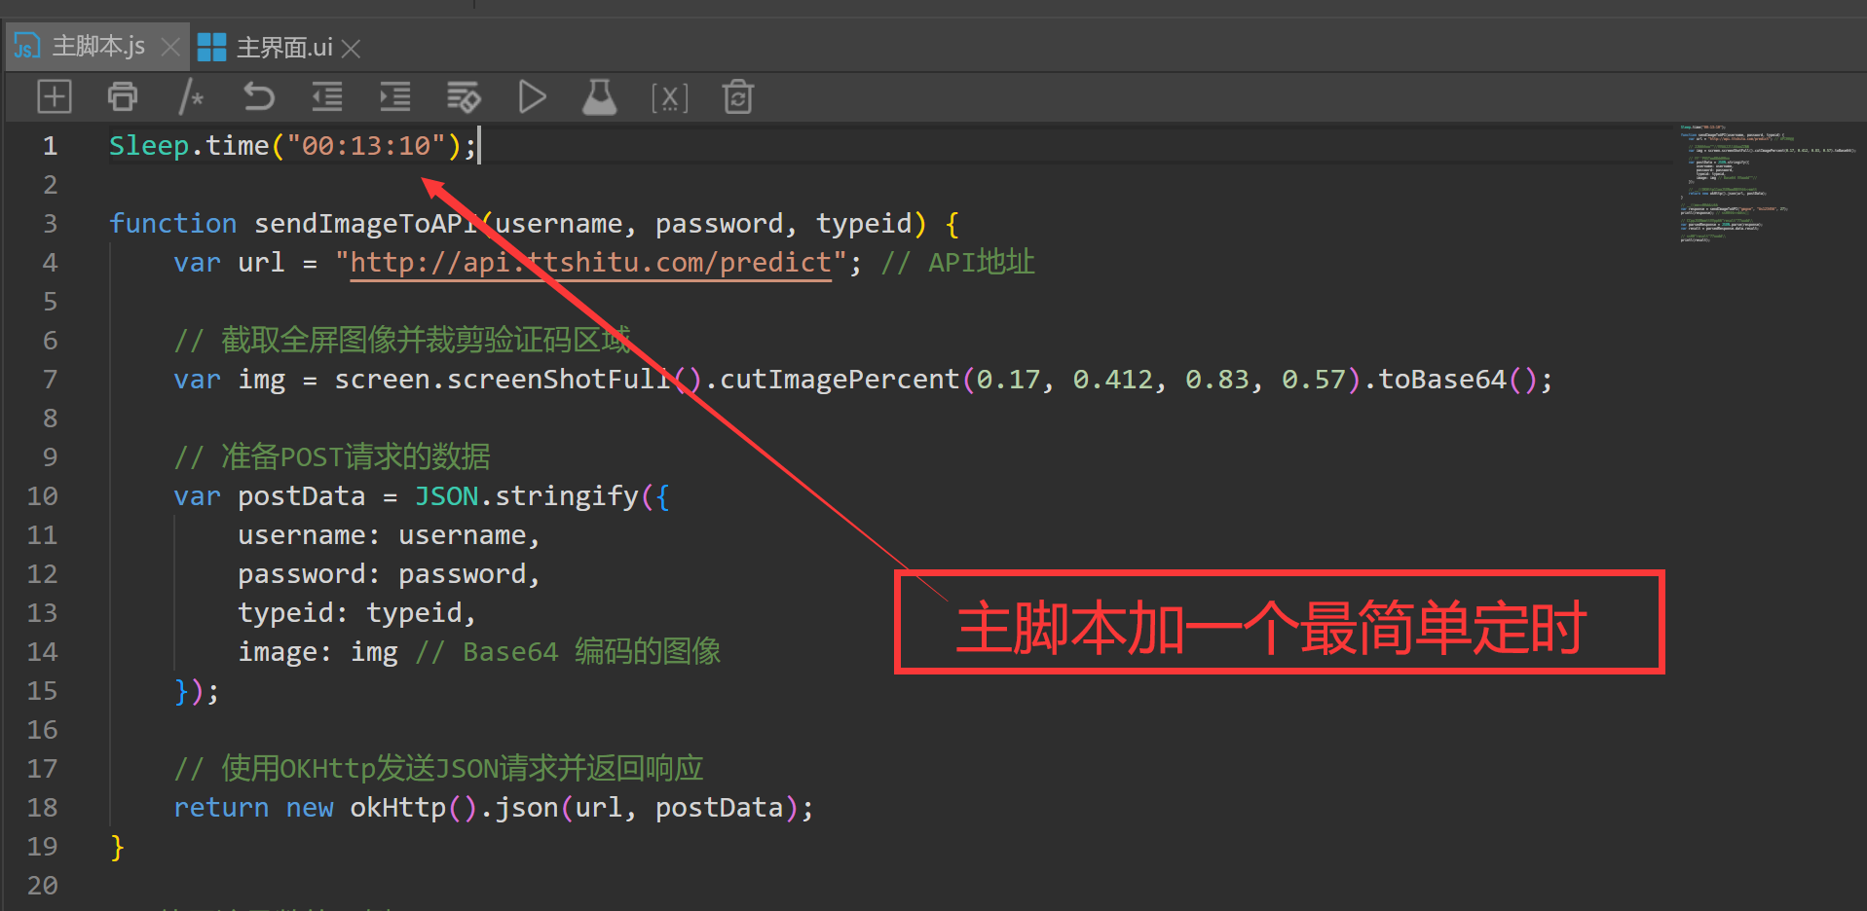Viewport: 1867px width, 911px height.
Task: Toggle comment with the /* icon
Action: 191,96
